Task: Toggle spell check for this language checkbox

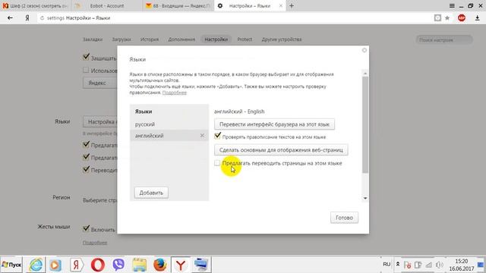Action: pyautogui.click(x=218, y=136)
